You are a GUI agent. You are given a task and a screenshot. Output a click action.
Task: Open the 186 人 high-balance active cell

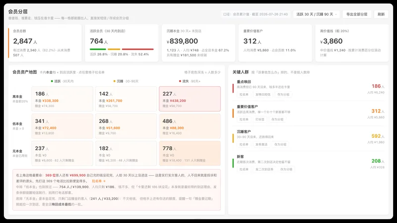click(x=63, y=99)
